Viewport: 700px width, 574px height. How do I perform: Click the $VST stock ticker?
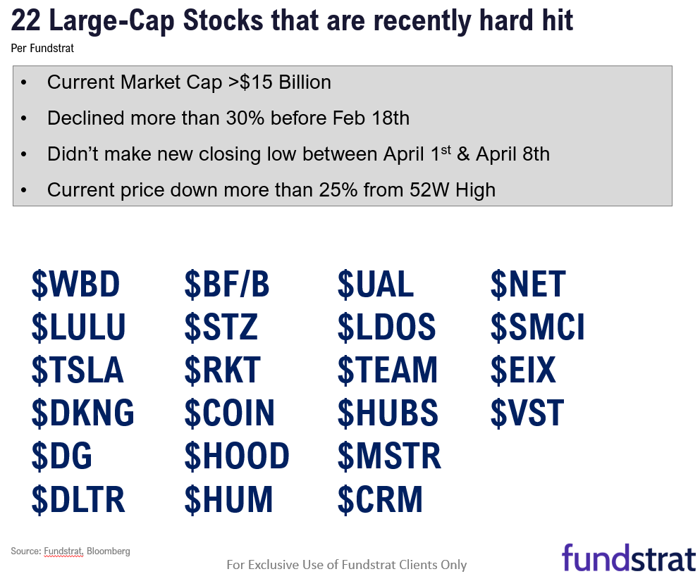click(527, 413)
